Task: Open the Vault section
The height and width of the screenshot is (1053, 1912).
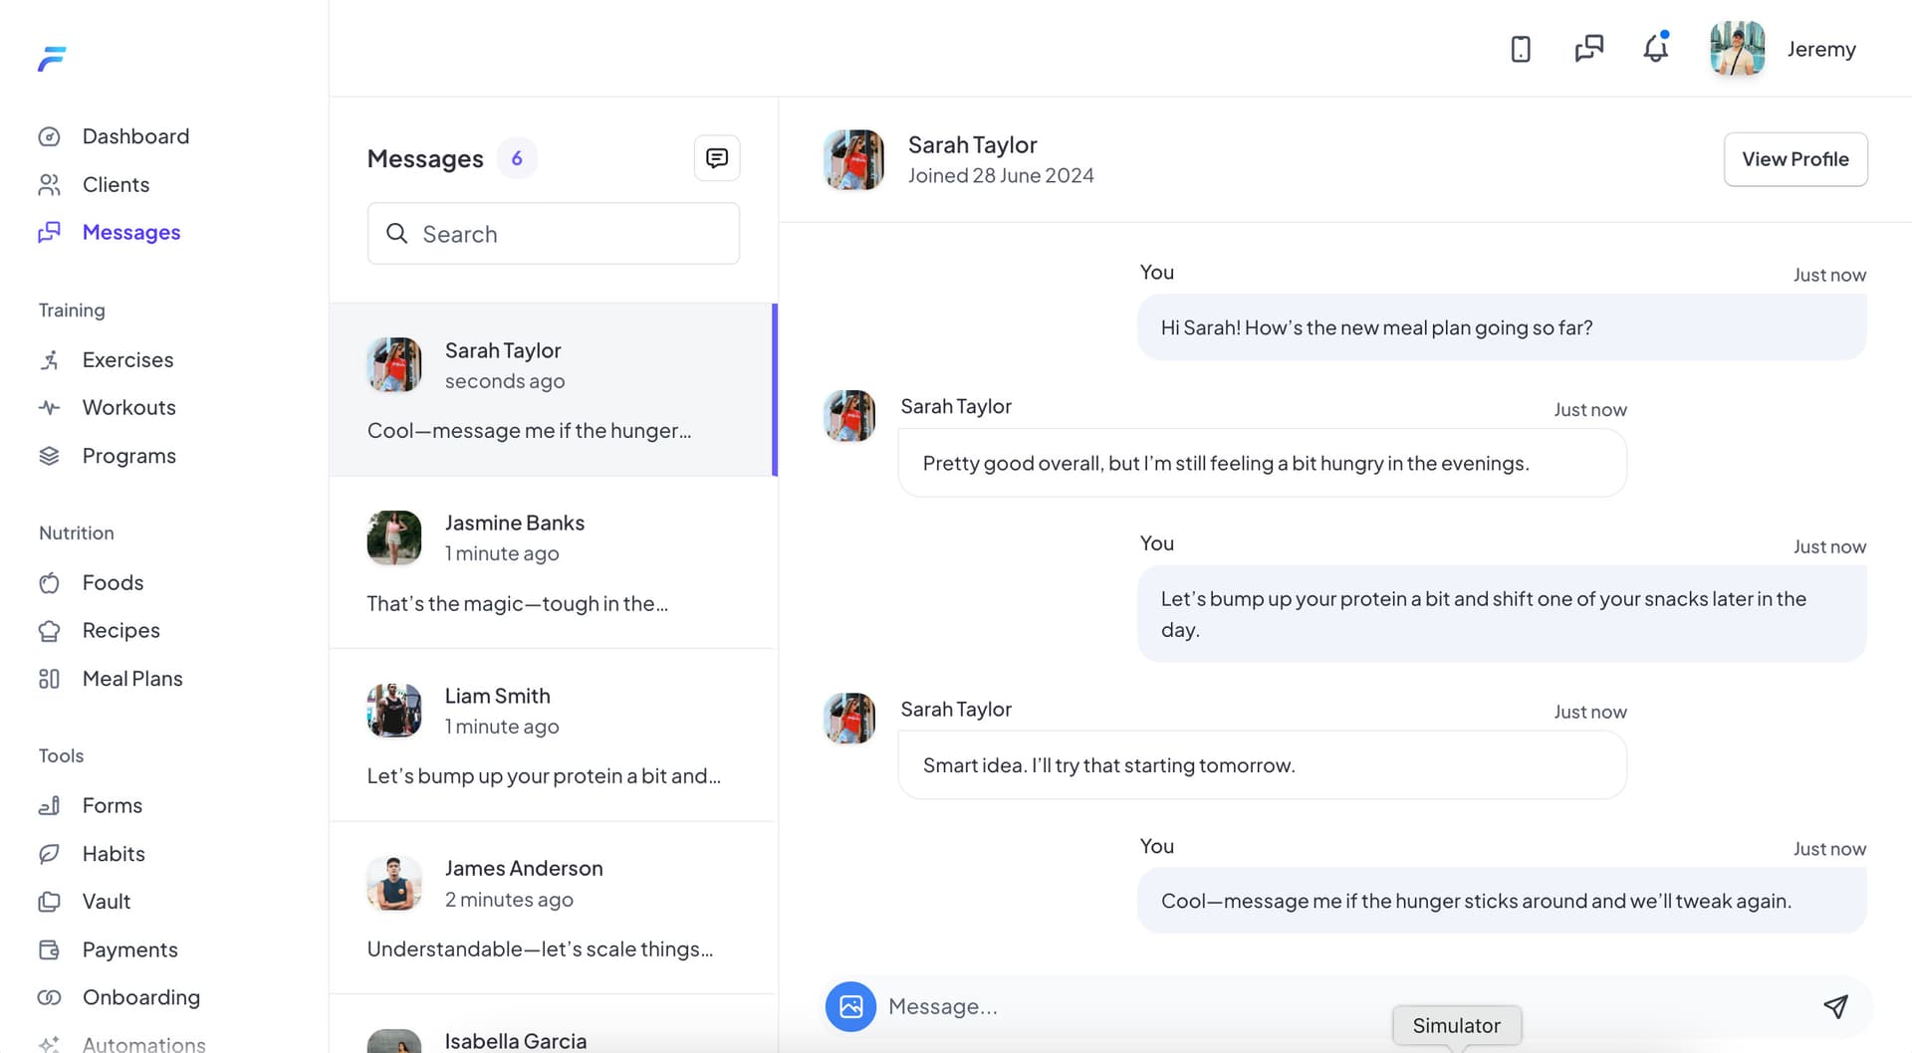Action: pos(106,901)
